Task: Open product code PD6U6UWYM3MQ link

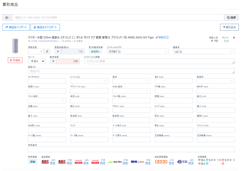Action: [48, 41]
